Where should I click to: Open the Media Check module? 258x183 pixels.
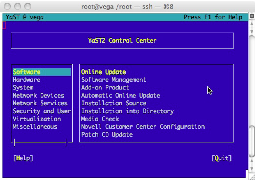click(100, 119)
